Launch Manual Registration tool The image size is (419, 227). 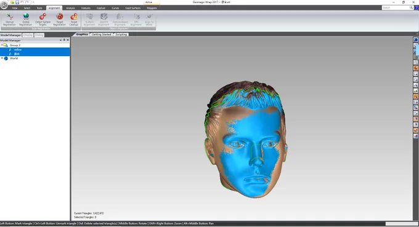9,20
